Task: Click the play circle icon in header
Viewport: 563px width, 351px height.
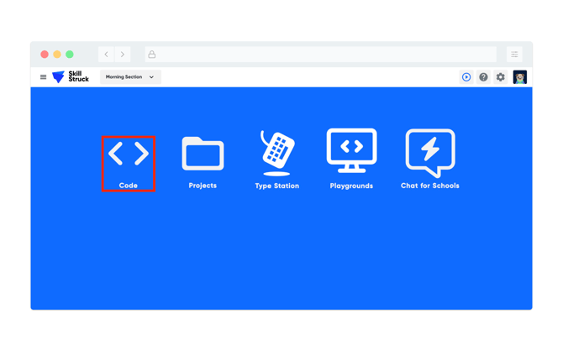Action: pyautogui.click(x=466, y=77)
